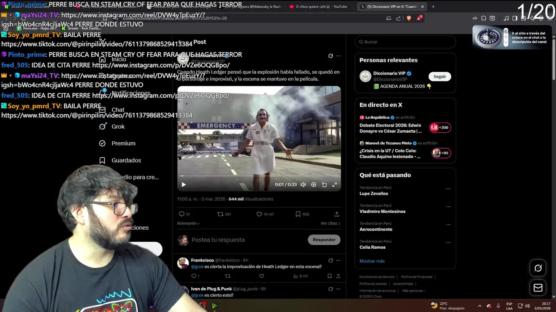Viewport: 556px width, 312px height.
Task: Play the Joker hospital video
Action: click(x=184, y=185)
